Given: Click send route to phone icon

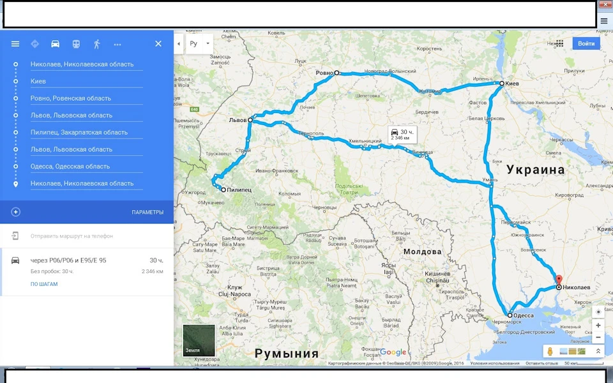Looking at the screenshot, I should point(15,236).
